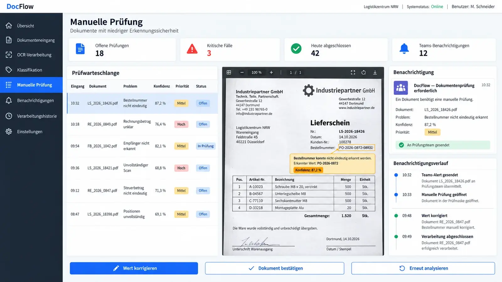Image resolution: width=502 pixels, height=282 pixels.
Task: Zoom in with the plus icon
Action: (271, 72)
